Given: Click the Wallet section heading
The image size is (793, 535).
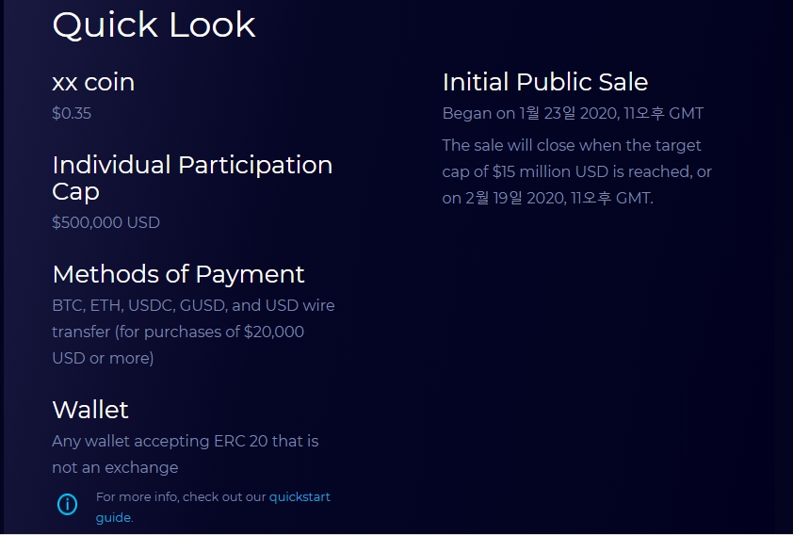Looking at the screenshot, I should [x=90, y=410].
